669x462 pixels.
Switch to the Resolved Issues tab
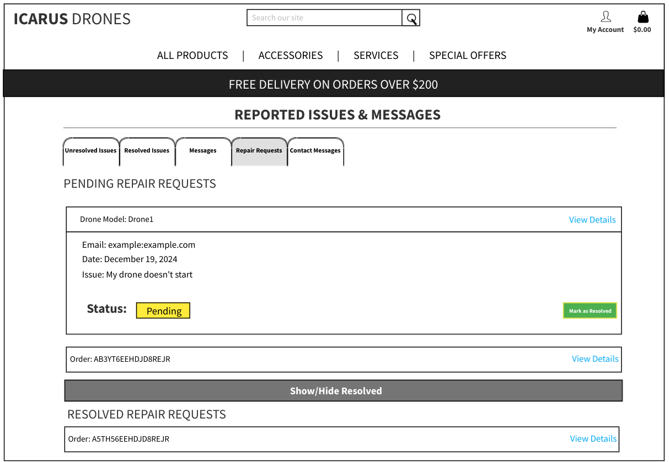(x=147, y=151)
